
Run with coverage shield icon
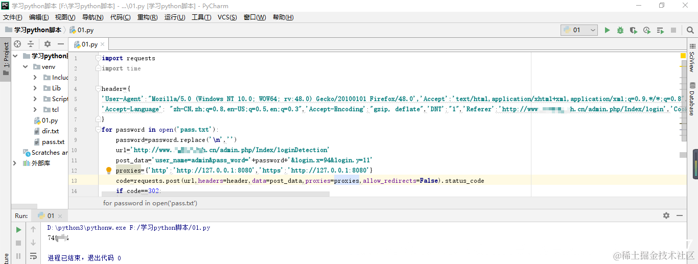pos(634,30)
